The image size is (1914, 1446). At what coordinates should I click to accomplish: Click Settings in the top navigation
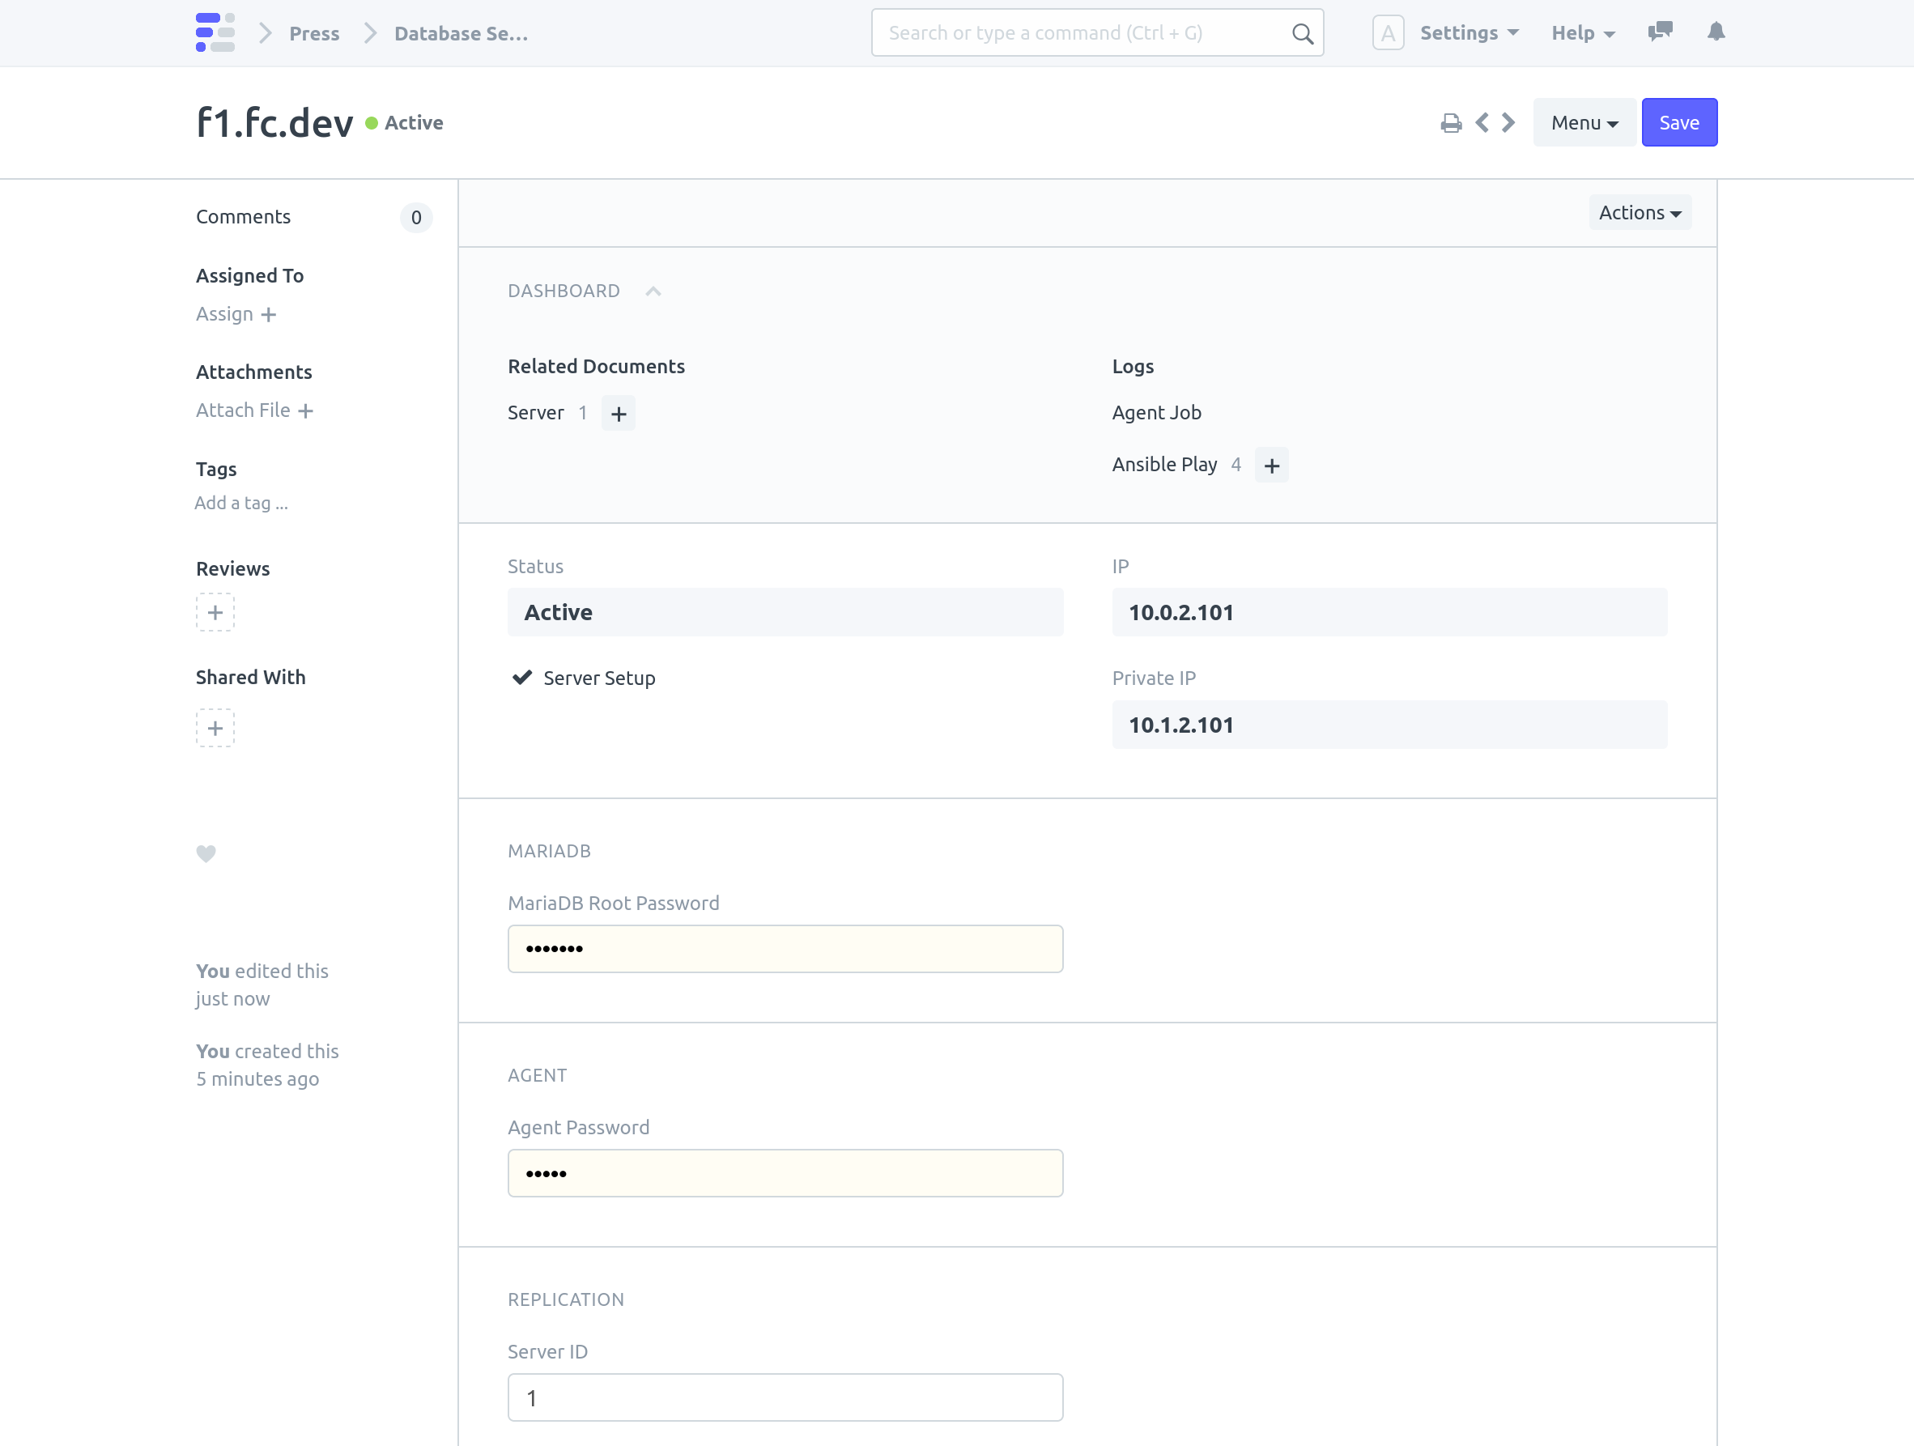point(1466,32)
